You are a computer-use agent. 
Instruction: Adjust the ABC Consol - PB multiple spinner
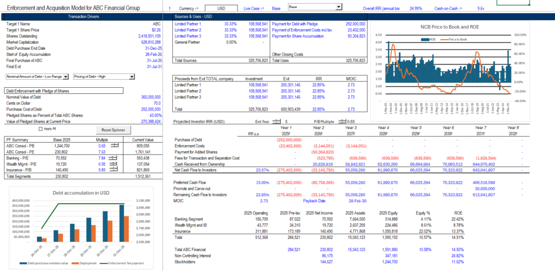(115, 145)
